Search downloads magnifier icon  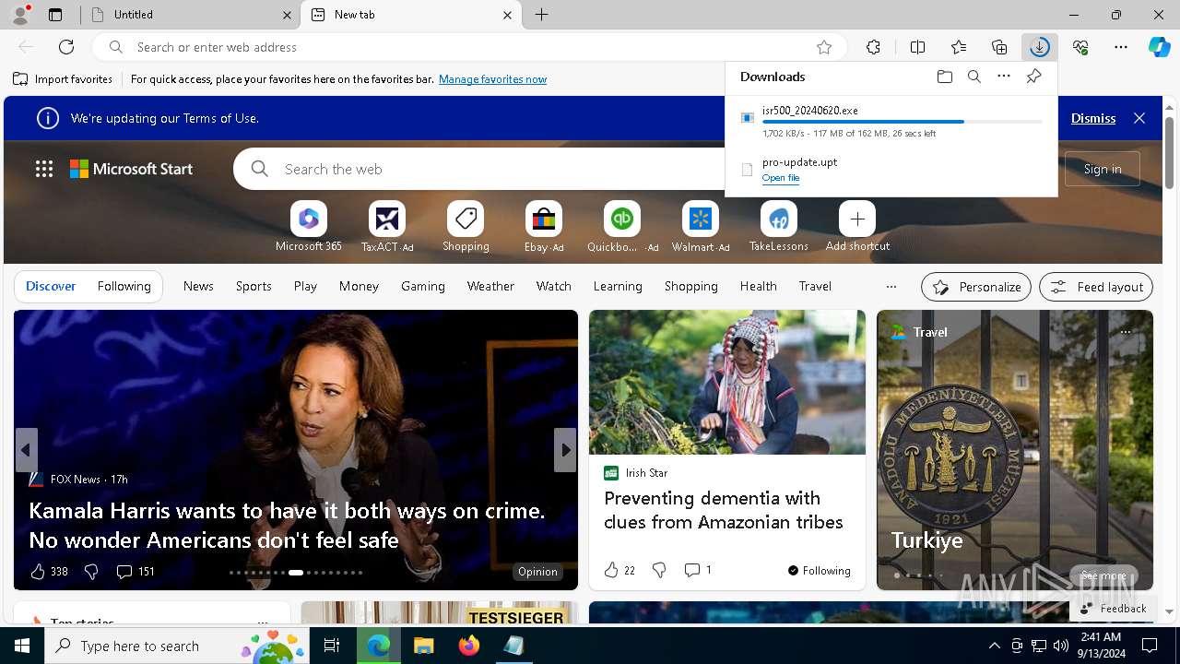pyautogui.click(x=973, y=77)
